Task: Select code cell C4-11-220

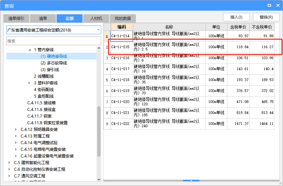Action: click(122, 102)
